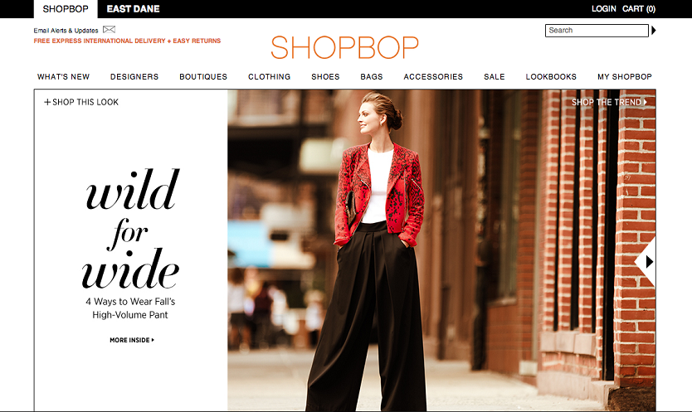Select the Shopbop tab
The image size is (692, 412).
(66, 9)
